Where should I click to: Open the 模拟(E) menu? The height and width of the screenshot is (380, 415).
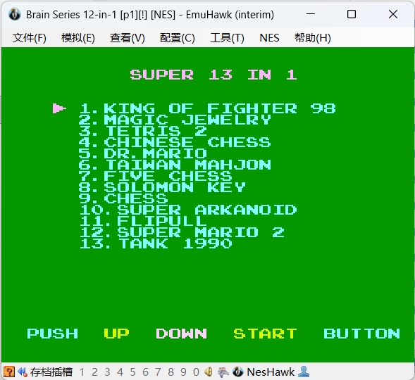point(78,38)
